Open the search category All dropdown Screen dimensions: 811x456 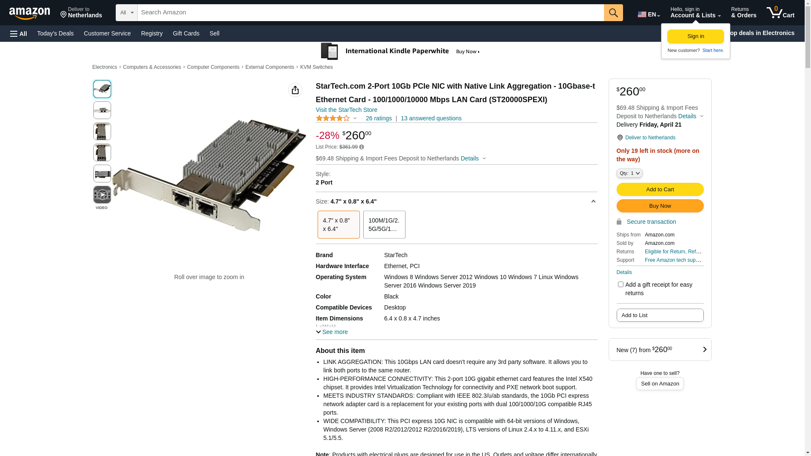pyautogui.click(x=126, y=13)
